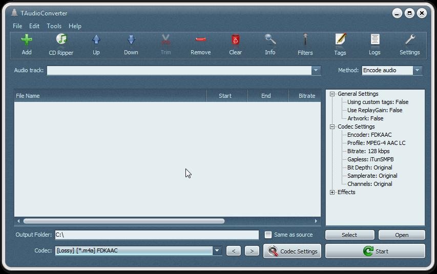Close the TAudioConverter window

tap(422, 13)
